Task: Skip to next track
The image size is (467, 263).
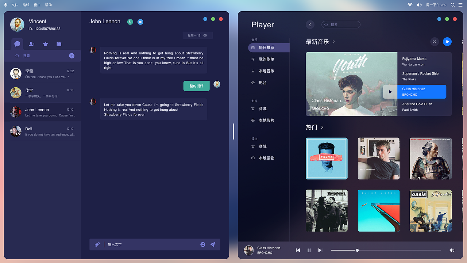Action: 320,250
